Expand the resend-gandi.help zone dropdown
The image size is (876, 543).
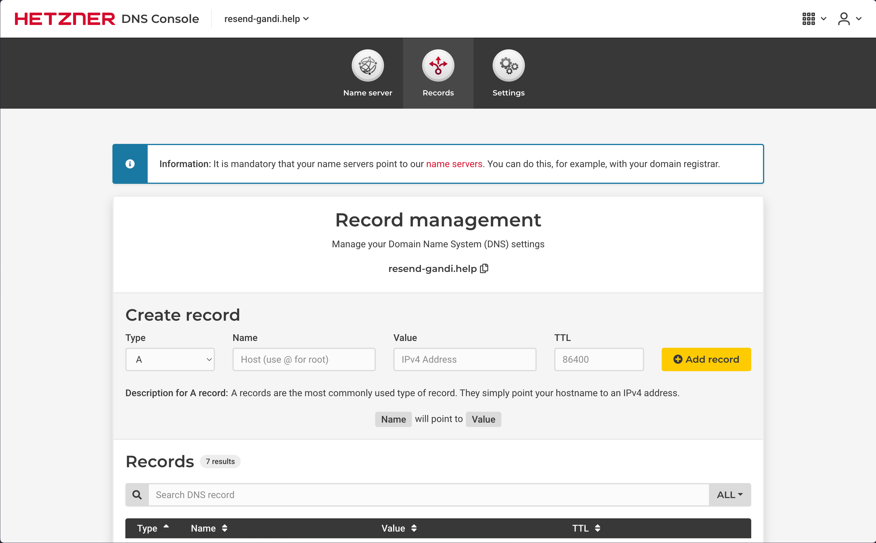266,19
